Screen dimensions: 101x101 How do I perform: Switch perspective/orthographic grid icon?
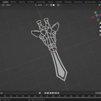(x=100, y=35)
